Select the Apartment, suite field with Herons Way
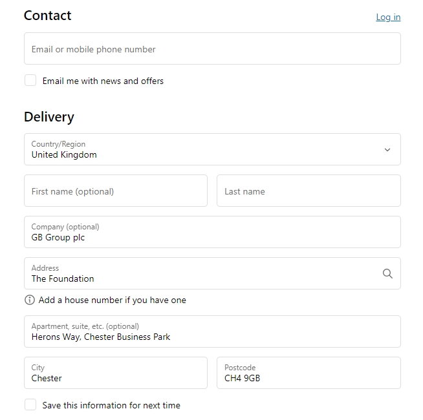This screenshot has width=423, height=420. pos(212,331)
